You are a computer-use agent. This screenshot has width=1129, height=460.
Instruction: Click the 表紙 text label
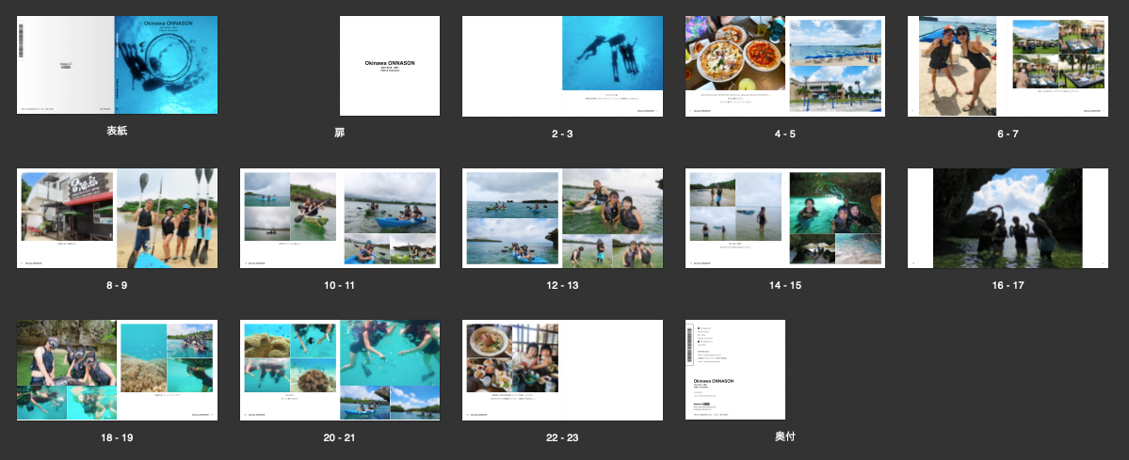(x=117, y=131)
